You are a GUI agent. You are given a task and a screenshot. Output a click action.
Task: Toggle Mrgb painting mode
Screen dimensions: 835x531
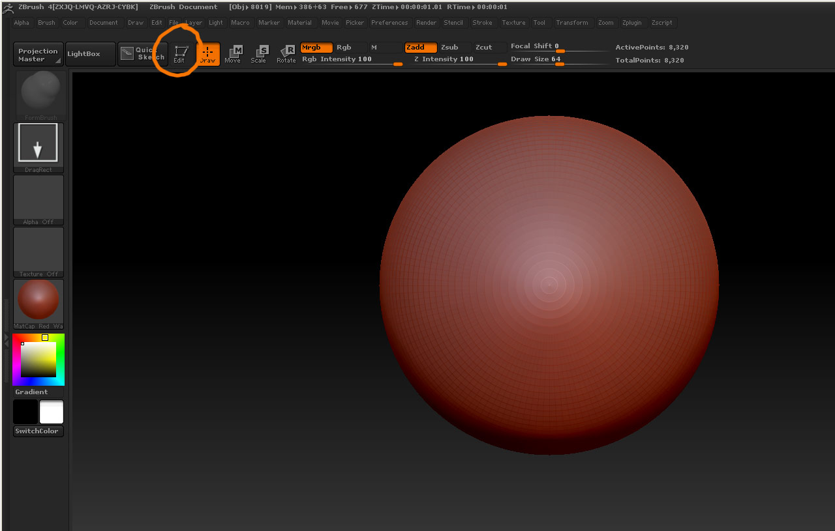tap(316, 47)
